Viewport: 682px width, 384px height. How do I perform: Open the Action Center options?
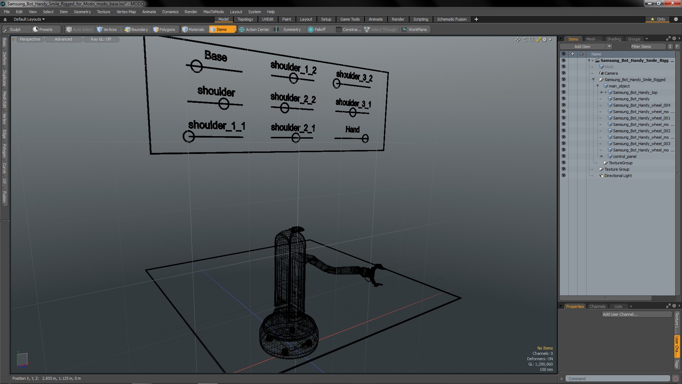(254, 30)
